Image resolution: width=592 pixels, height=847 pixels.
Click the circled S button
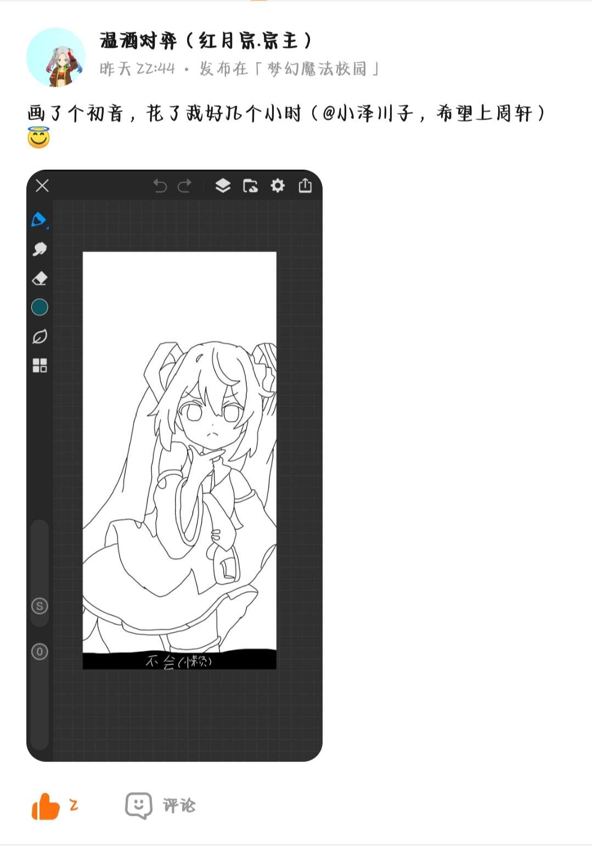click(40, 606)
